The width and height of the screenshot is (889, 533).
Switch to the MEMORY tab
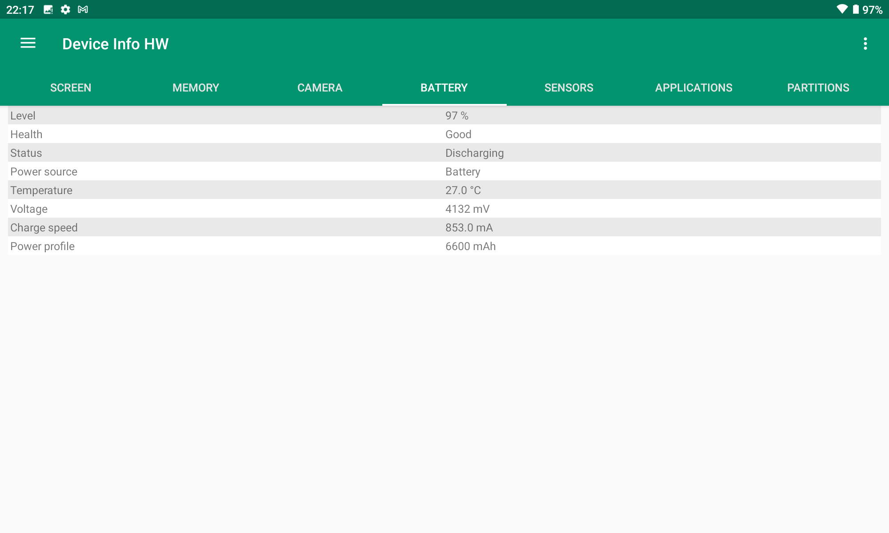click(x=196, y=88)
